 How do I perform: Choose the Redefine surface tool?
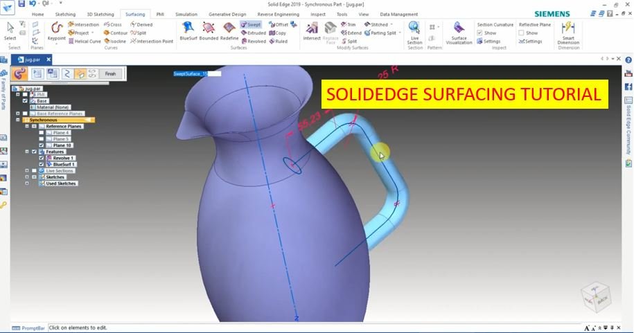click(x=229, y=30)
